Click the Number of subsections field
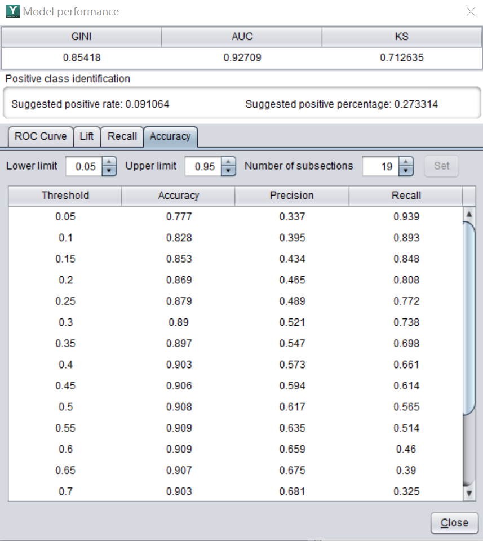 coord(380,166)
